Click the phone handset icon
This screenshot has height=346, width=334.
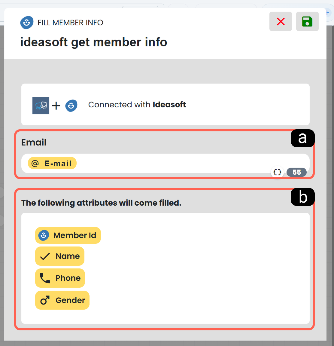click(45, 278)
